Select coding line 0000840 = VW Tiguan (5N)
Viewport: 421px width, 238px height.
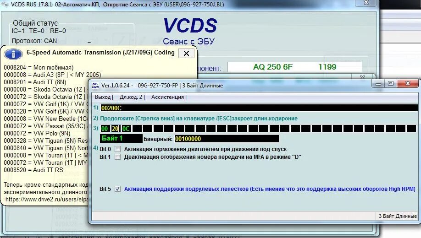point(46,148)
